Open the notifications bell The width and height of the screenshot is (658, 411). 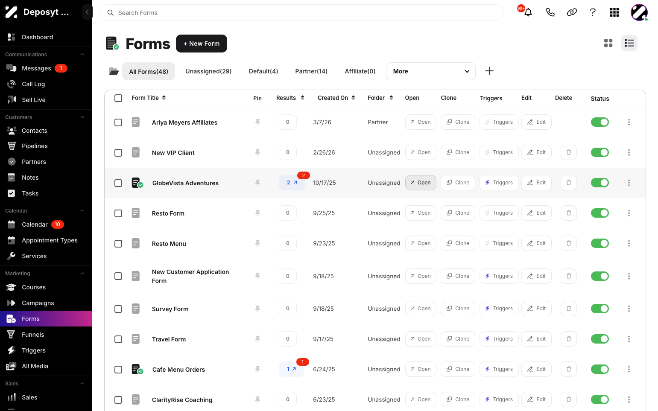click(x=528, y=12)
